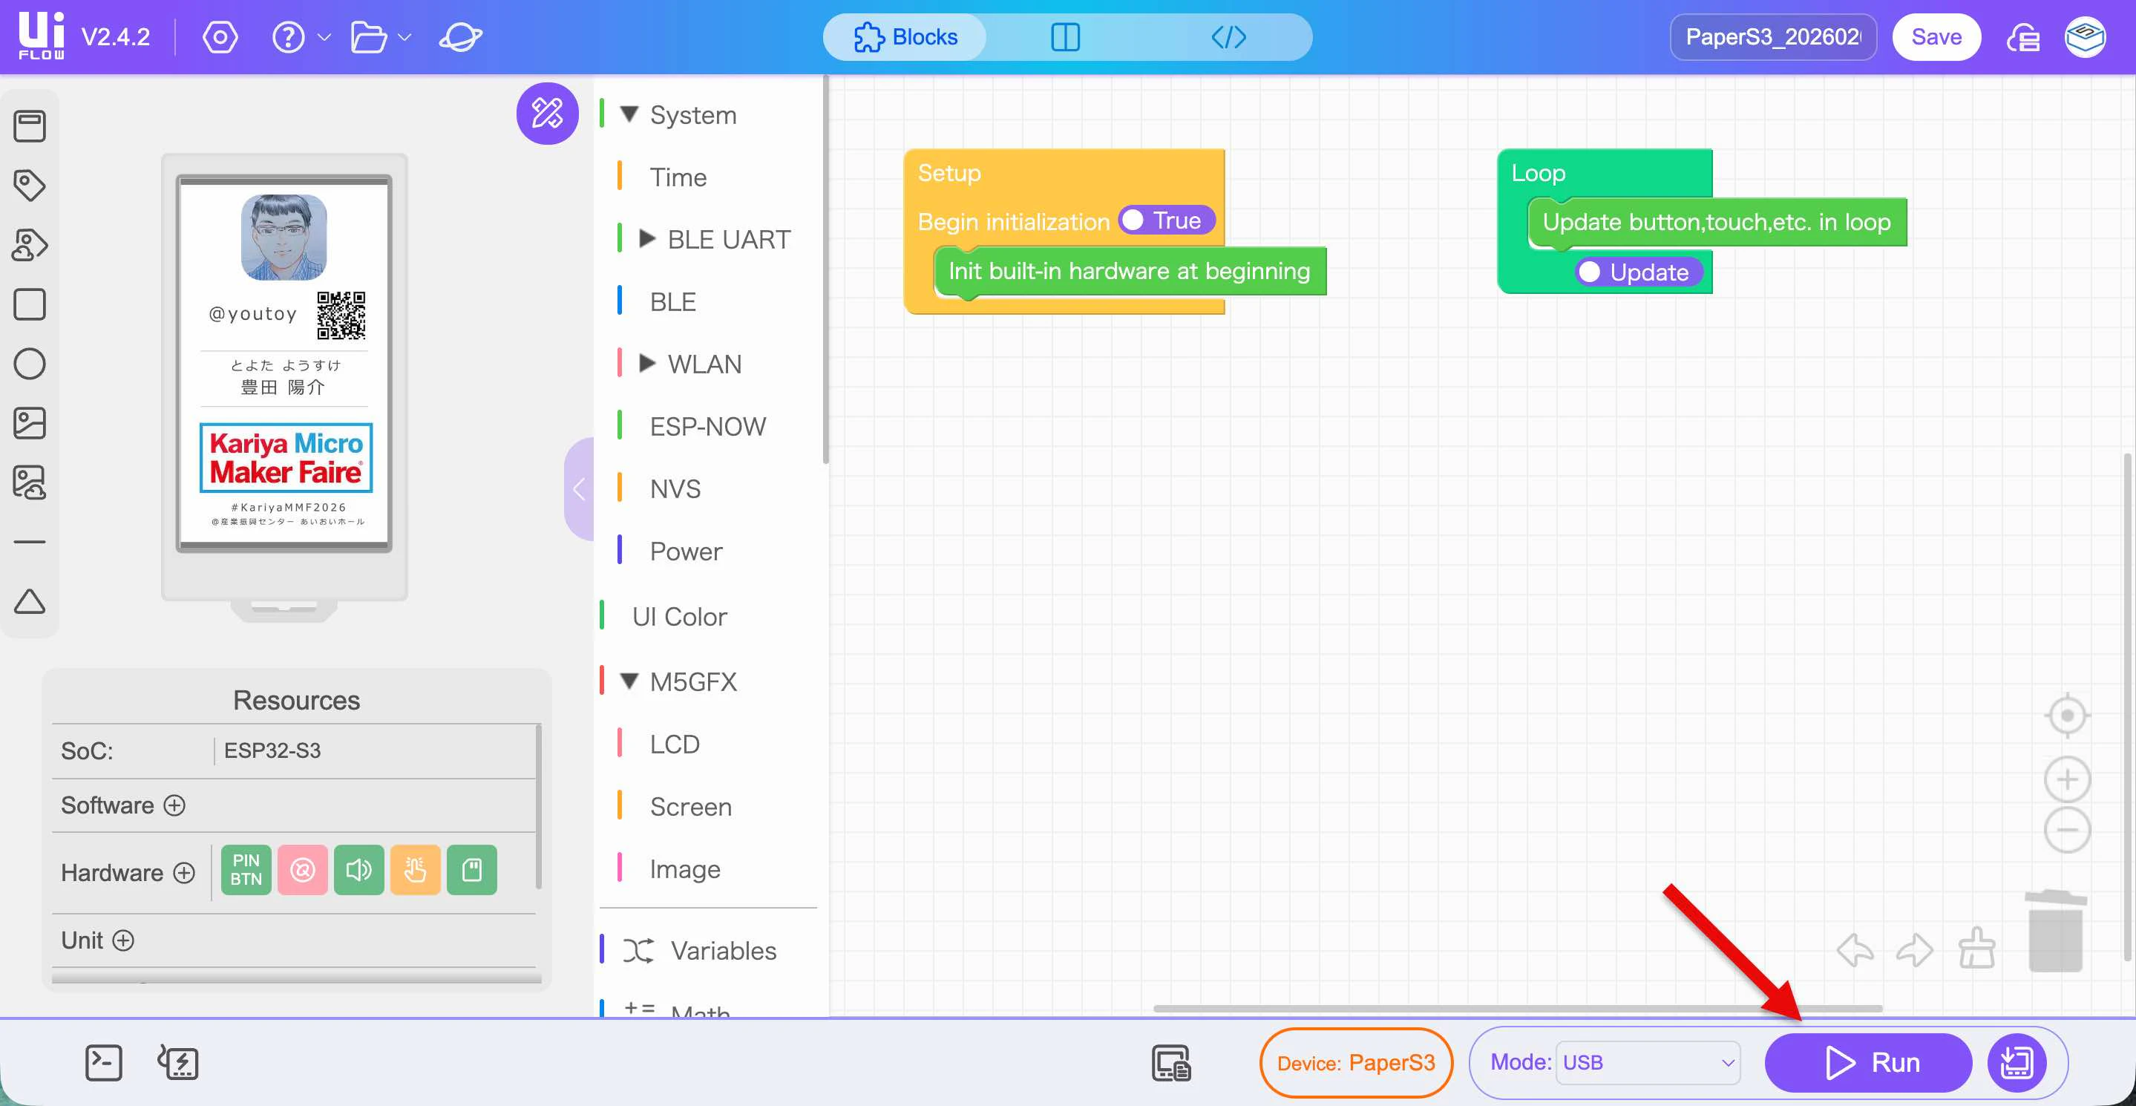Open the BLE block category
2136x1106 pixels.
(x=672, y=302)
